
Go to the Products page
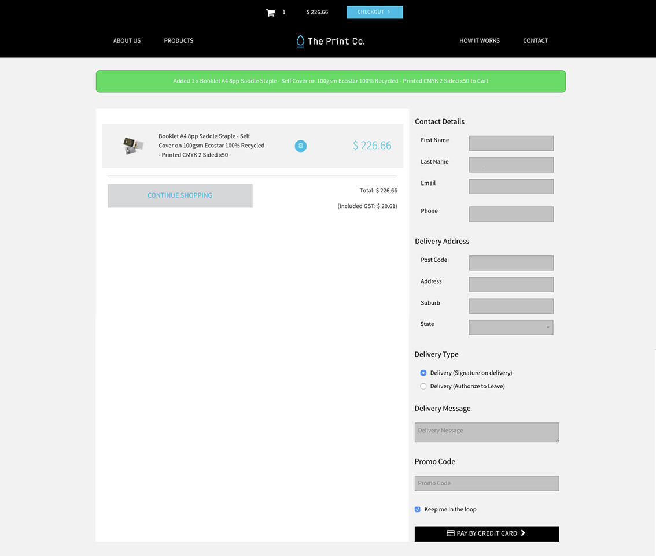tap(178, 41)
